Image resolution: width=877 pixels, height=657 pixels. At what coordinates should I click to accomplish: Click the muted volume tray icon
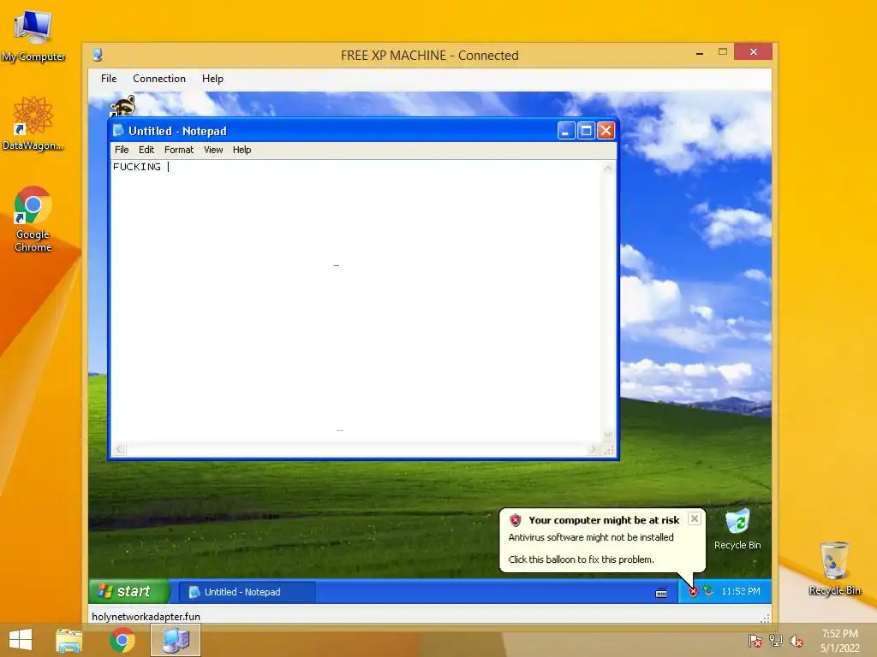click(x=796, y=641)
